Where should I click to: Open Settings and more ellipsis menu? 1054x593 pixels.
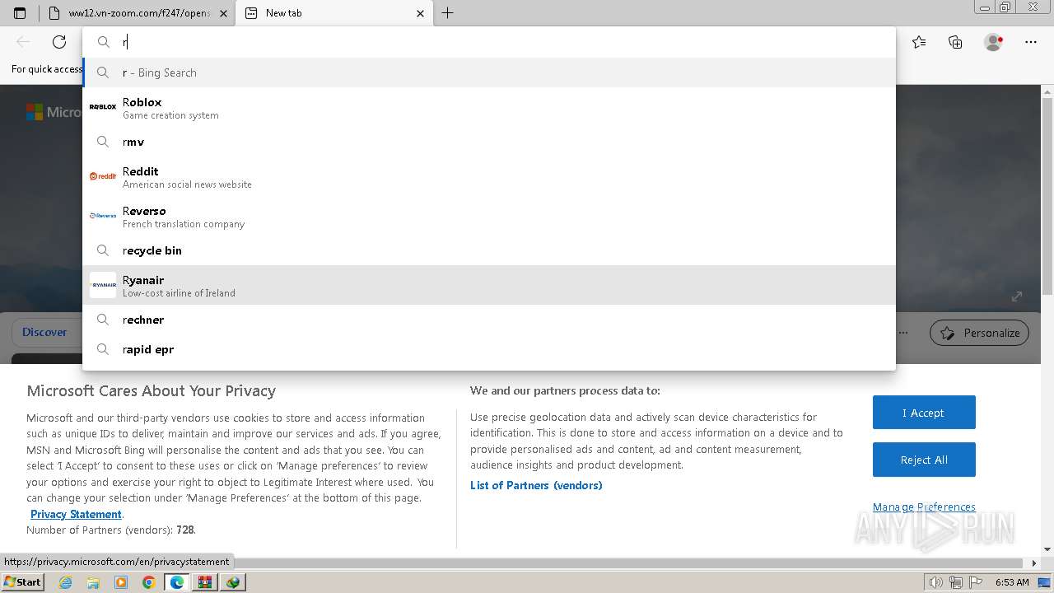click(x=1030, y=42)
